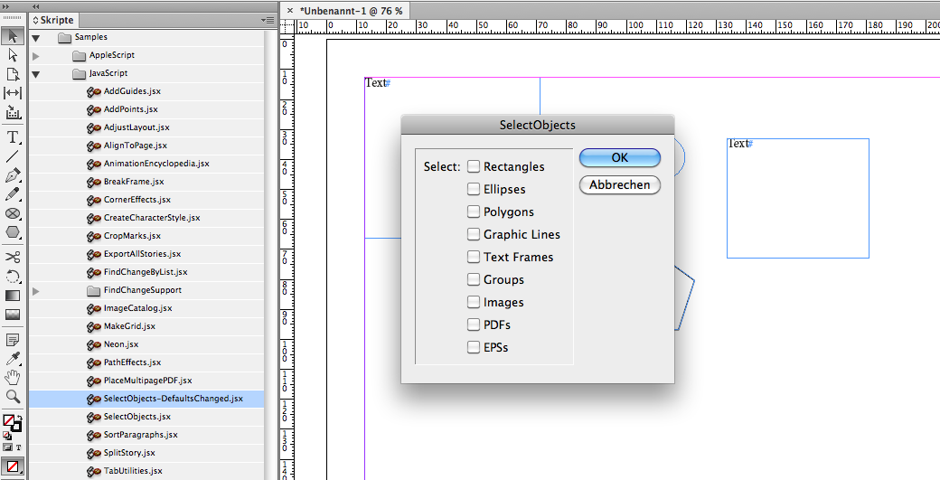
Task: Click the Formatting Affects Text button
Action: coord(19,447)
